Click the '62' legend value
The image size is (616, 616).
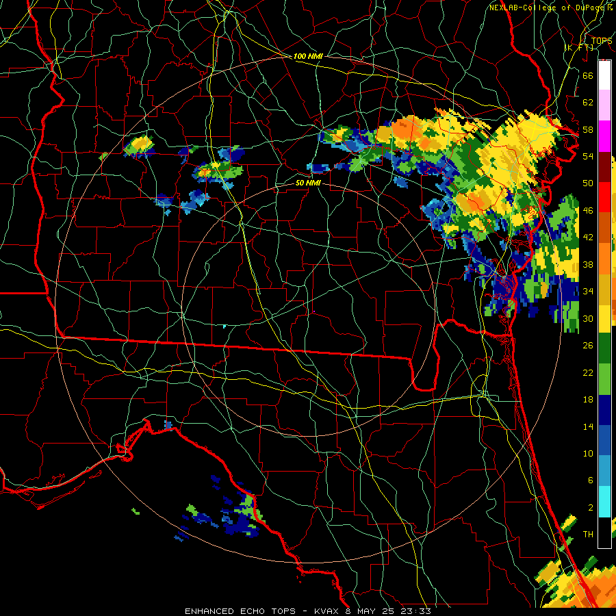(x=588, y=103)
